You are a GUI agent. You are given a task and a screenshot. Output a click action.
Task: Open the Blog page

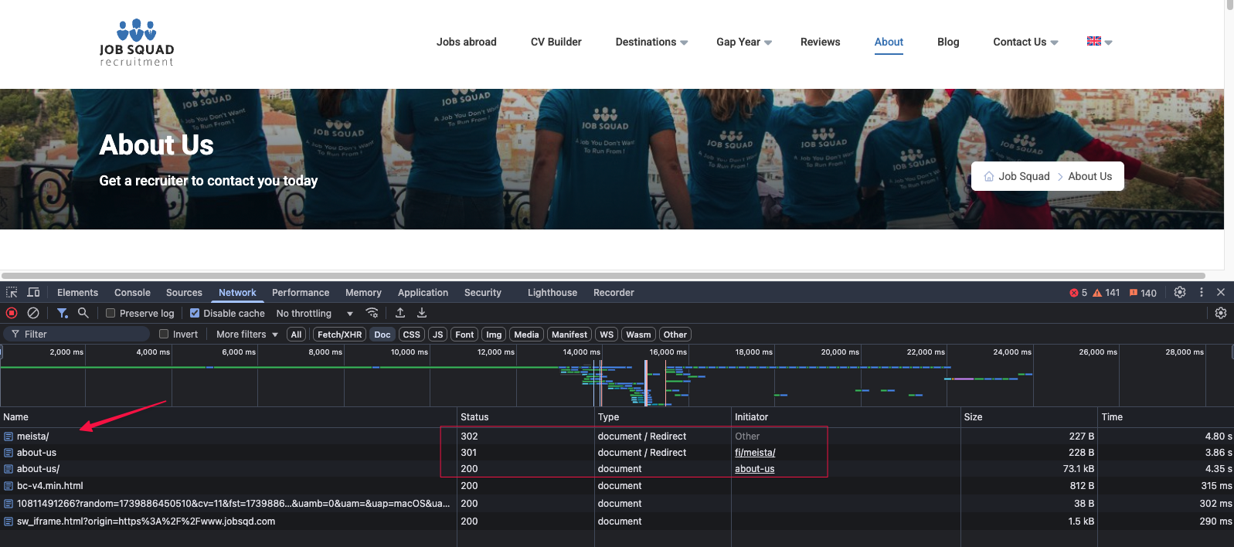[948, 42]
